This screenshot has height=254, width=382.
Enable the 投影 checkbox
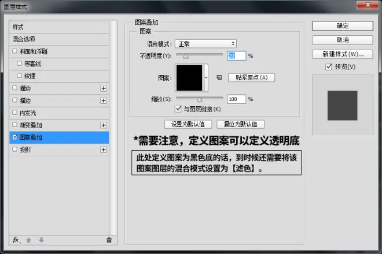(x=14, y=150)
